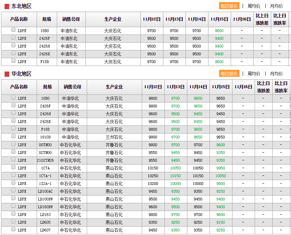291x235 pixels.
Task: Select the 每日报价 tab in the 华北地区 section
Action: pos(229,74)
